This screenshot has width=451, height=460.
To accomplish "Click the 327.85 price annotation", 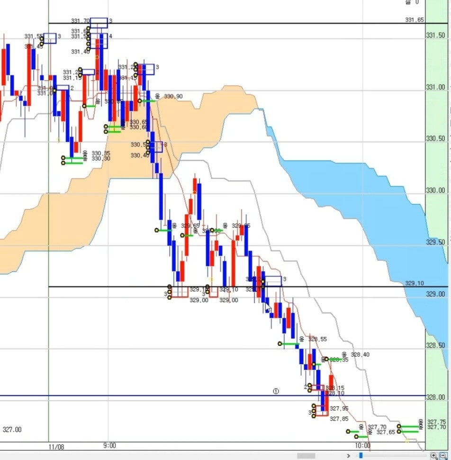I will click(x=339, y=419).
